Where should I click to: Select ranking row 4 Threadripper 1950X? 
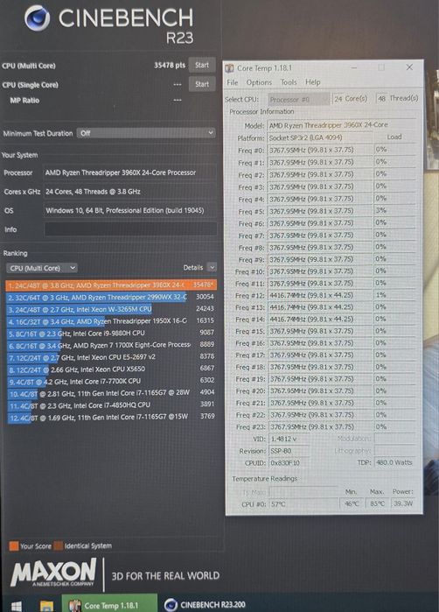coord(111,321)
